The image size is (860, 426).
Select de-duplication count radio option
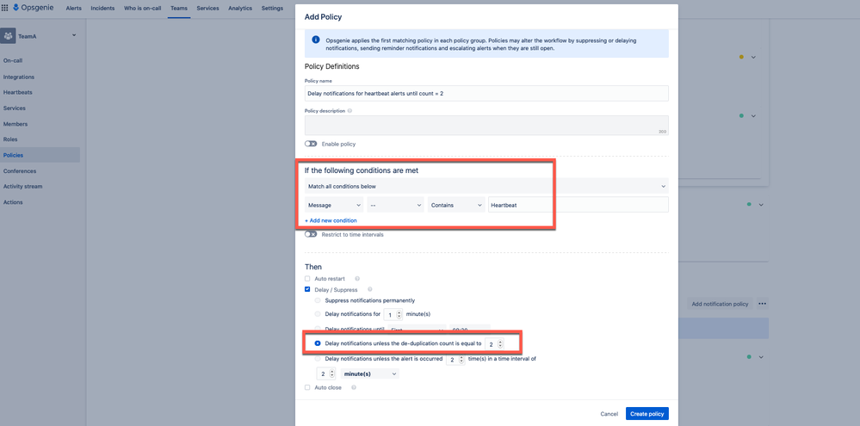click(x=318, y=343)
